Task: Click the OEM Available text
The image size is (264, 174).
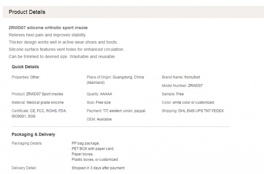Action: pyautogui.click(x=99, y=119)
